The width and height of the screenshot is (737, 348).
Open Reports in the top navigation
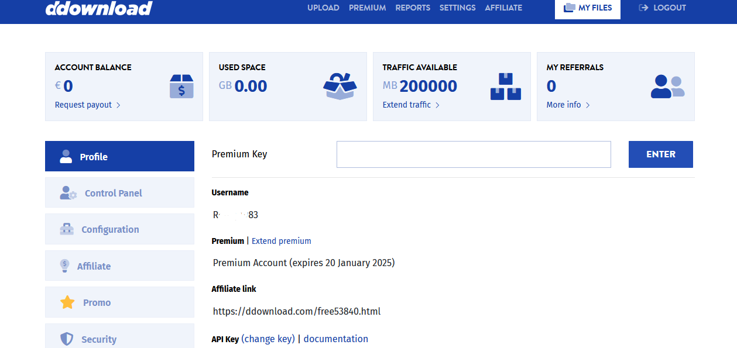413,8
